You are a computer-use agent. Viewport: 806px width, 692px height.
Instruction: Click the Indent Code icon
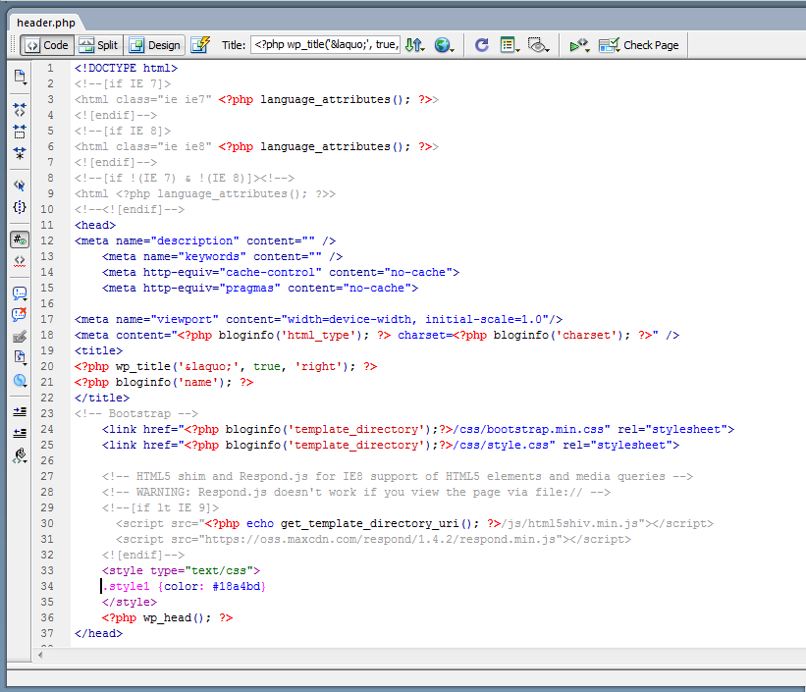[x=20, y=412]
